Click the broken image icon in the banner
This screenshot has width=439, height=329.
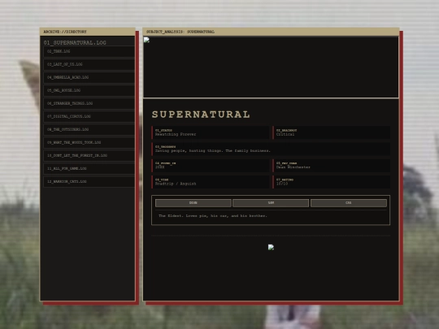pos(146,40)
